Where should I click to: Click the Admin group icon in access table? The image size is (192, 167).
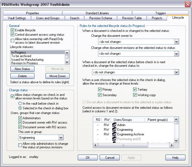click(114, 125)
